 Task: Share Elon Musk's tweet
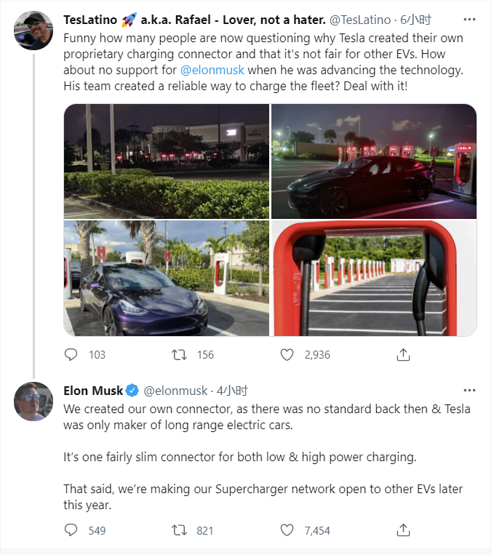(x=404, y=530)
